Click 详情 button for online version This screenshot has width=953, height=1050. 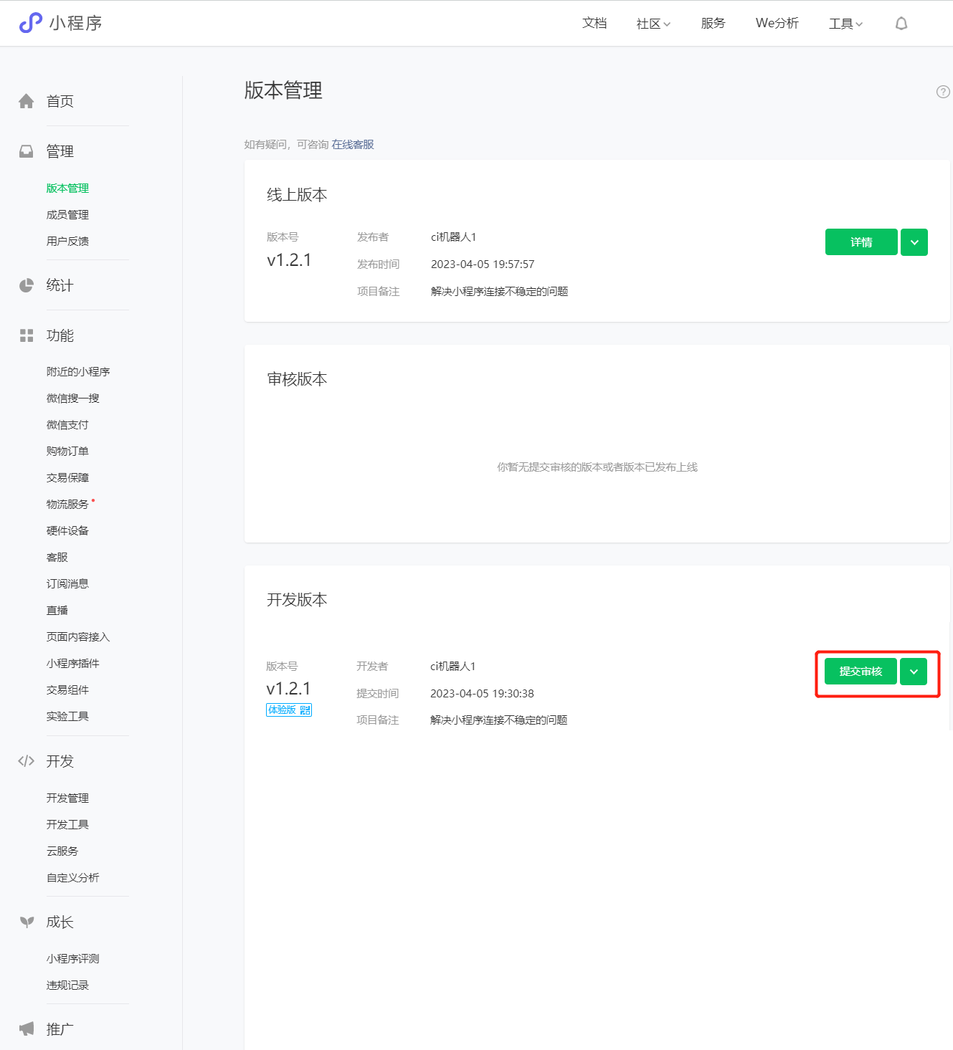pos(861,242)
